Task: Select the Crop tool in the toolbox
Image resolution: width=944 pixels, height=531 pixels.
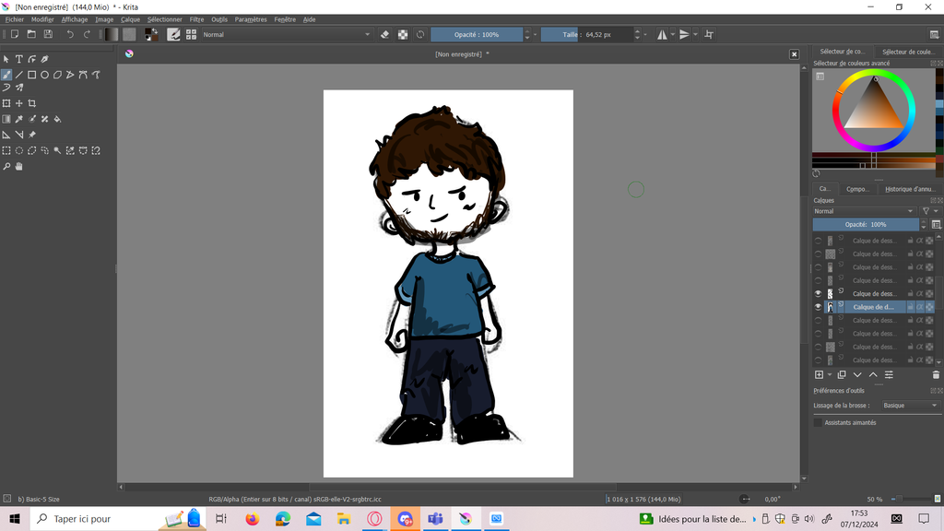Action: pos(31,103)
